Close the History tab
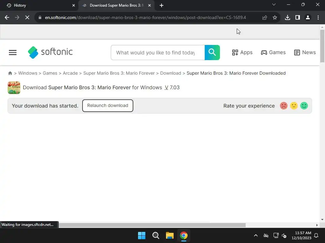Image resolution: width=325 pixels, height=243 pixels. point(74,5)
